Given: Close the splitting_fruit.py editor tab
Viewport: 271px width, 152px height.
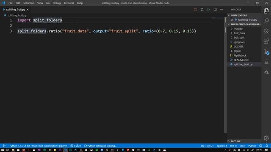Looking at the screenshot, I should coord(28,9).
